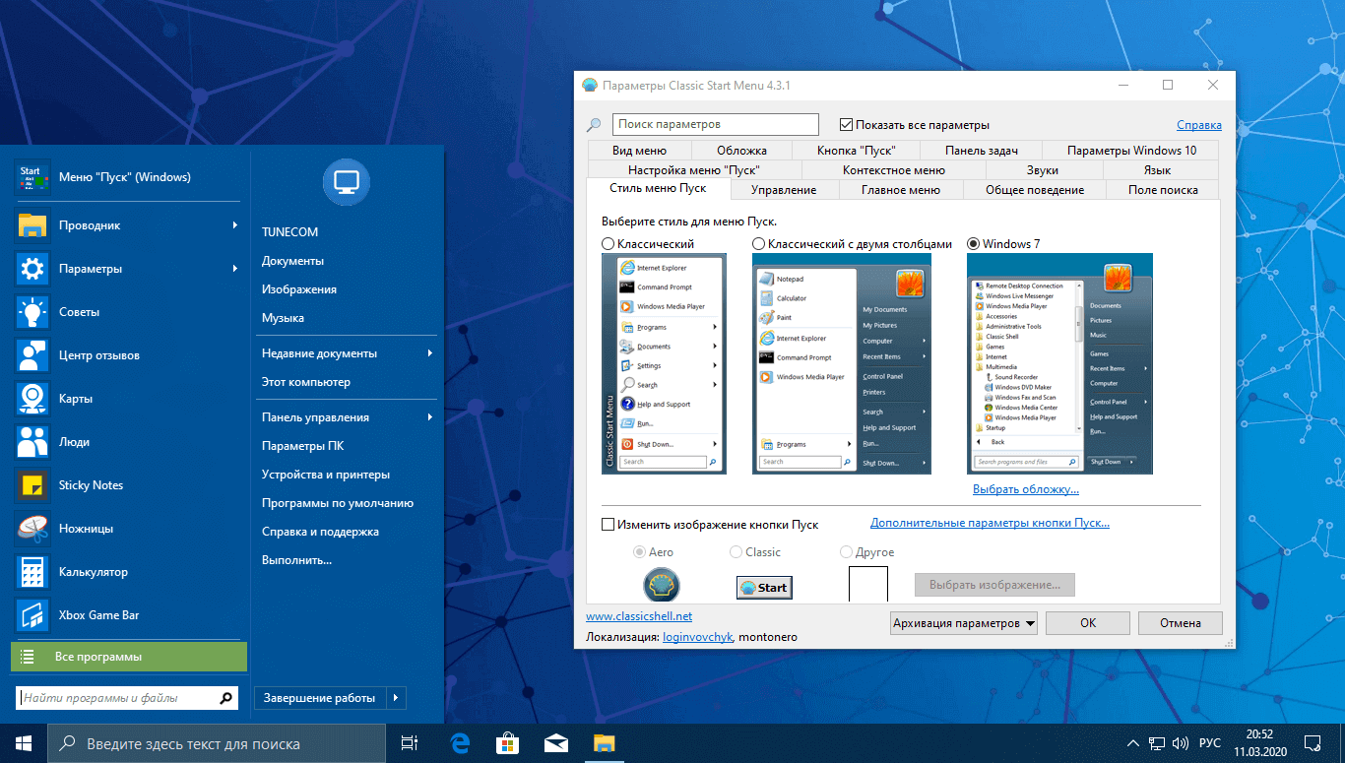Open Все программы list

(129, 657)
